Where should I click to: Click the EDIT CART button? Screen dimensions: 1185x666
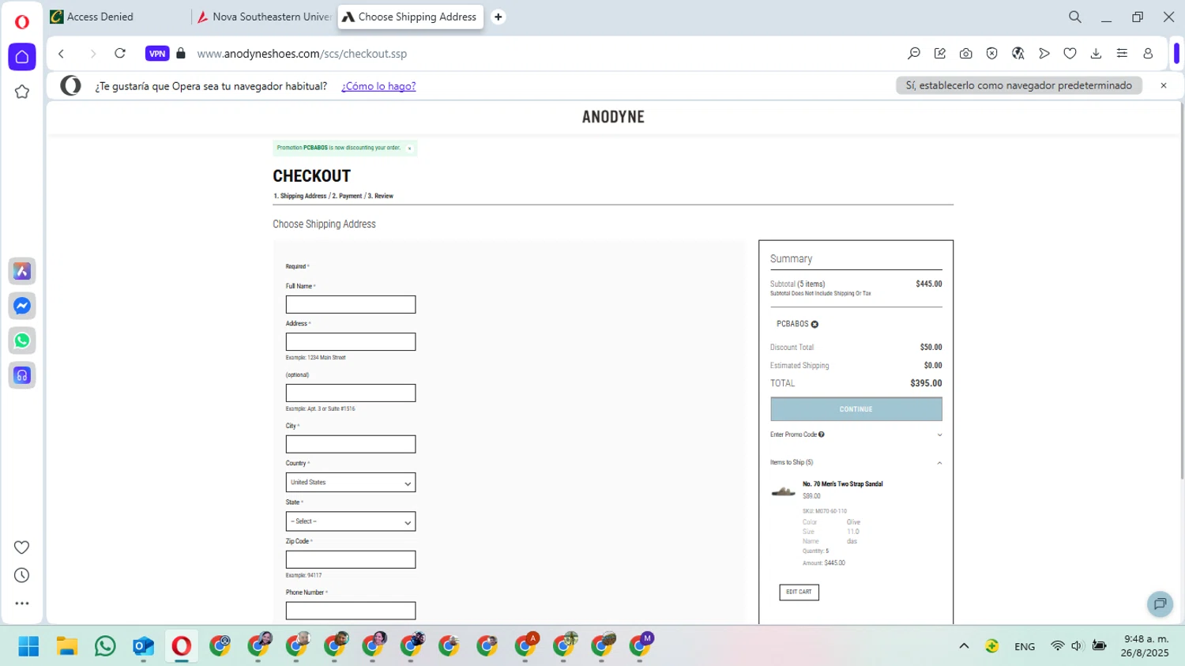pyautogui.click(x=799, y=592)
